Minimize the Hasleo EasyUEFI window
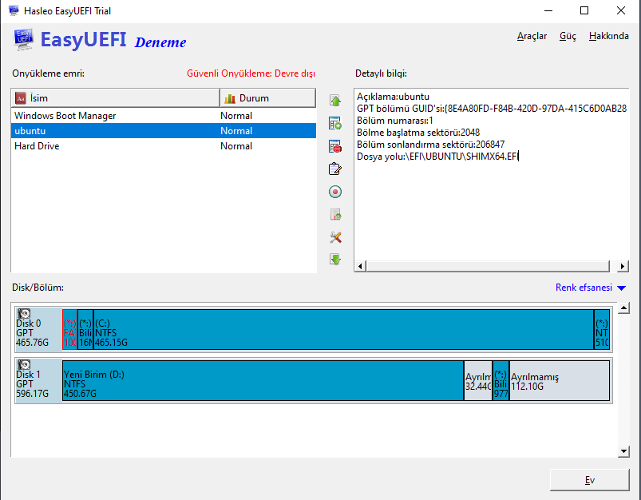 tap(548, 10)
